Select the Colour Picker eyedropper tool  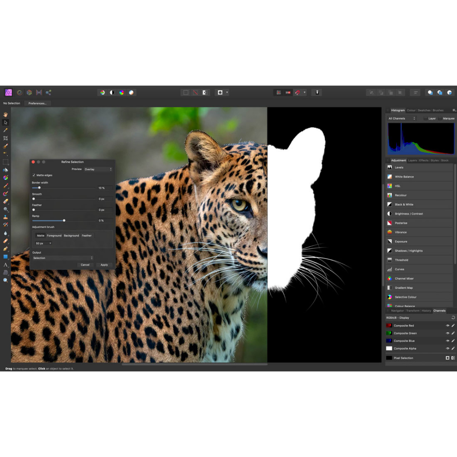pyautogui.click(x=5, y=130)
